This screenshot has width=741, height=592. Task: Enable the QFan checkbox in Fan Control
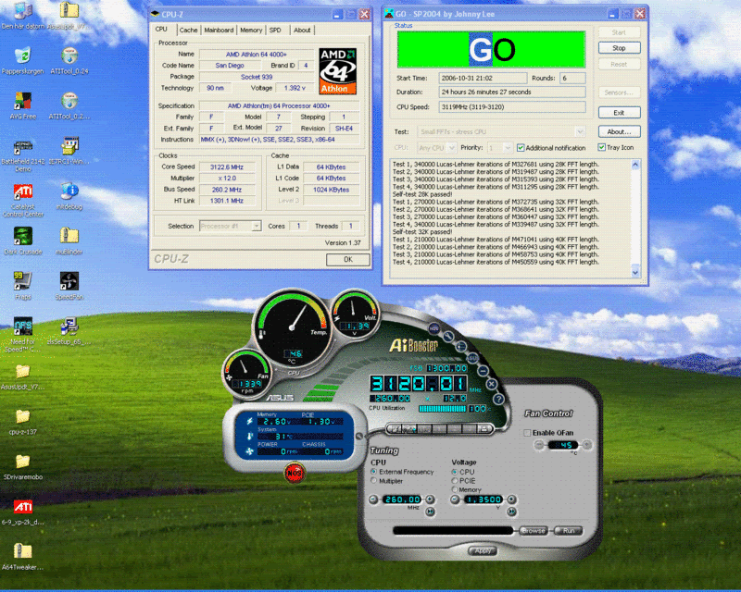pos(527,432)
